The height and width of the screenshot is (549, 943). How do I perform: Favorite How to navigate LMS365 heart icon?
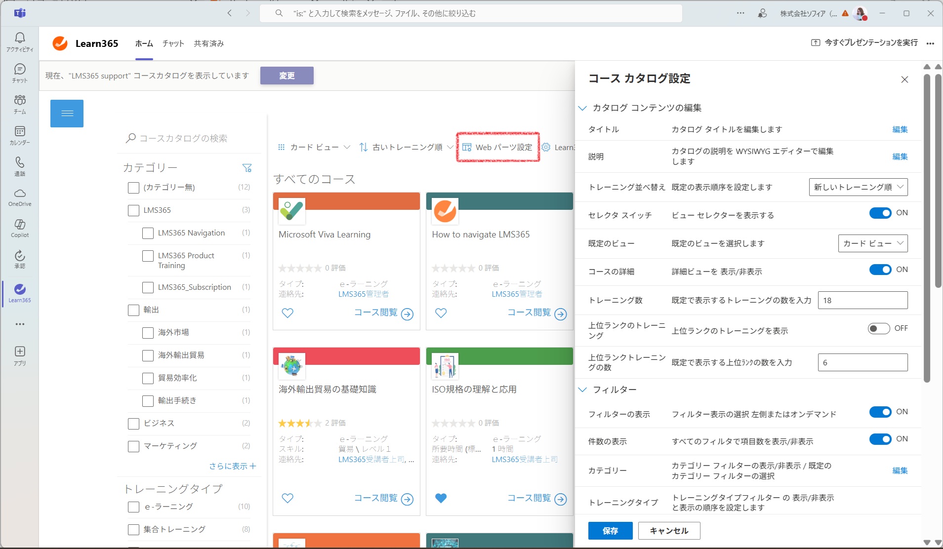click(x=441, y=313)
